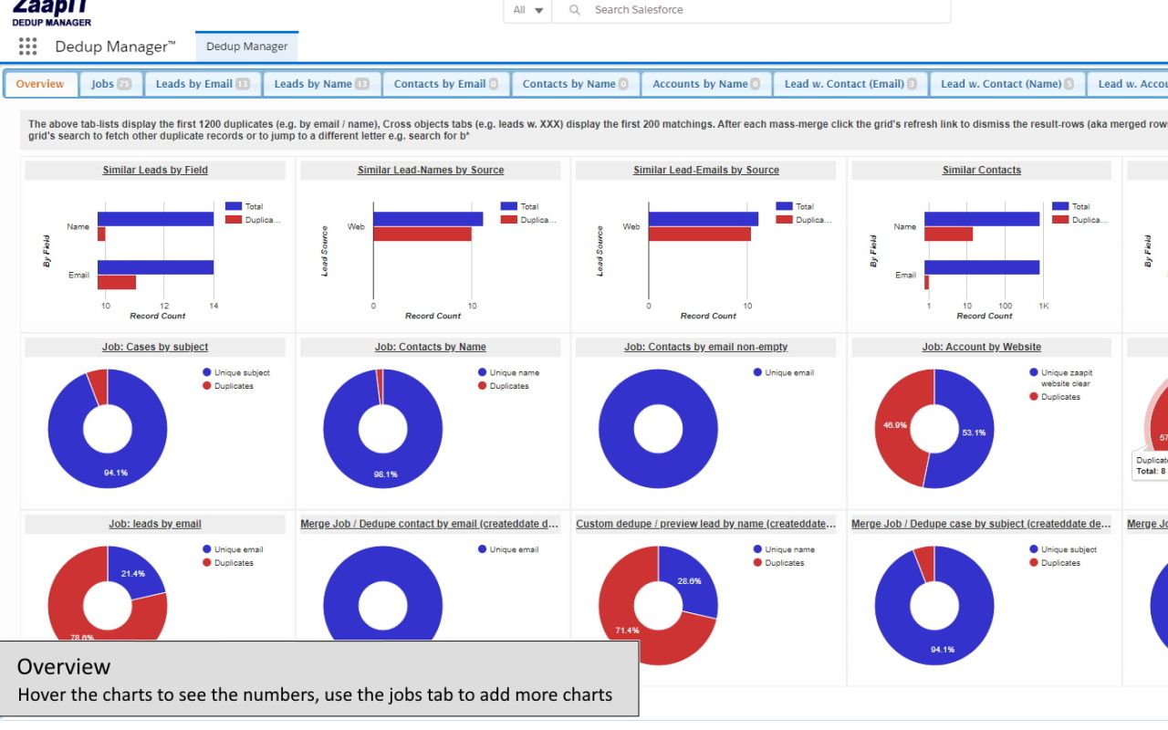Viewport: 1168px width, 730px height.
Task: Click the Jobs tab count badge
Action: [124, 84]
